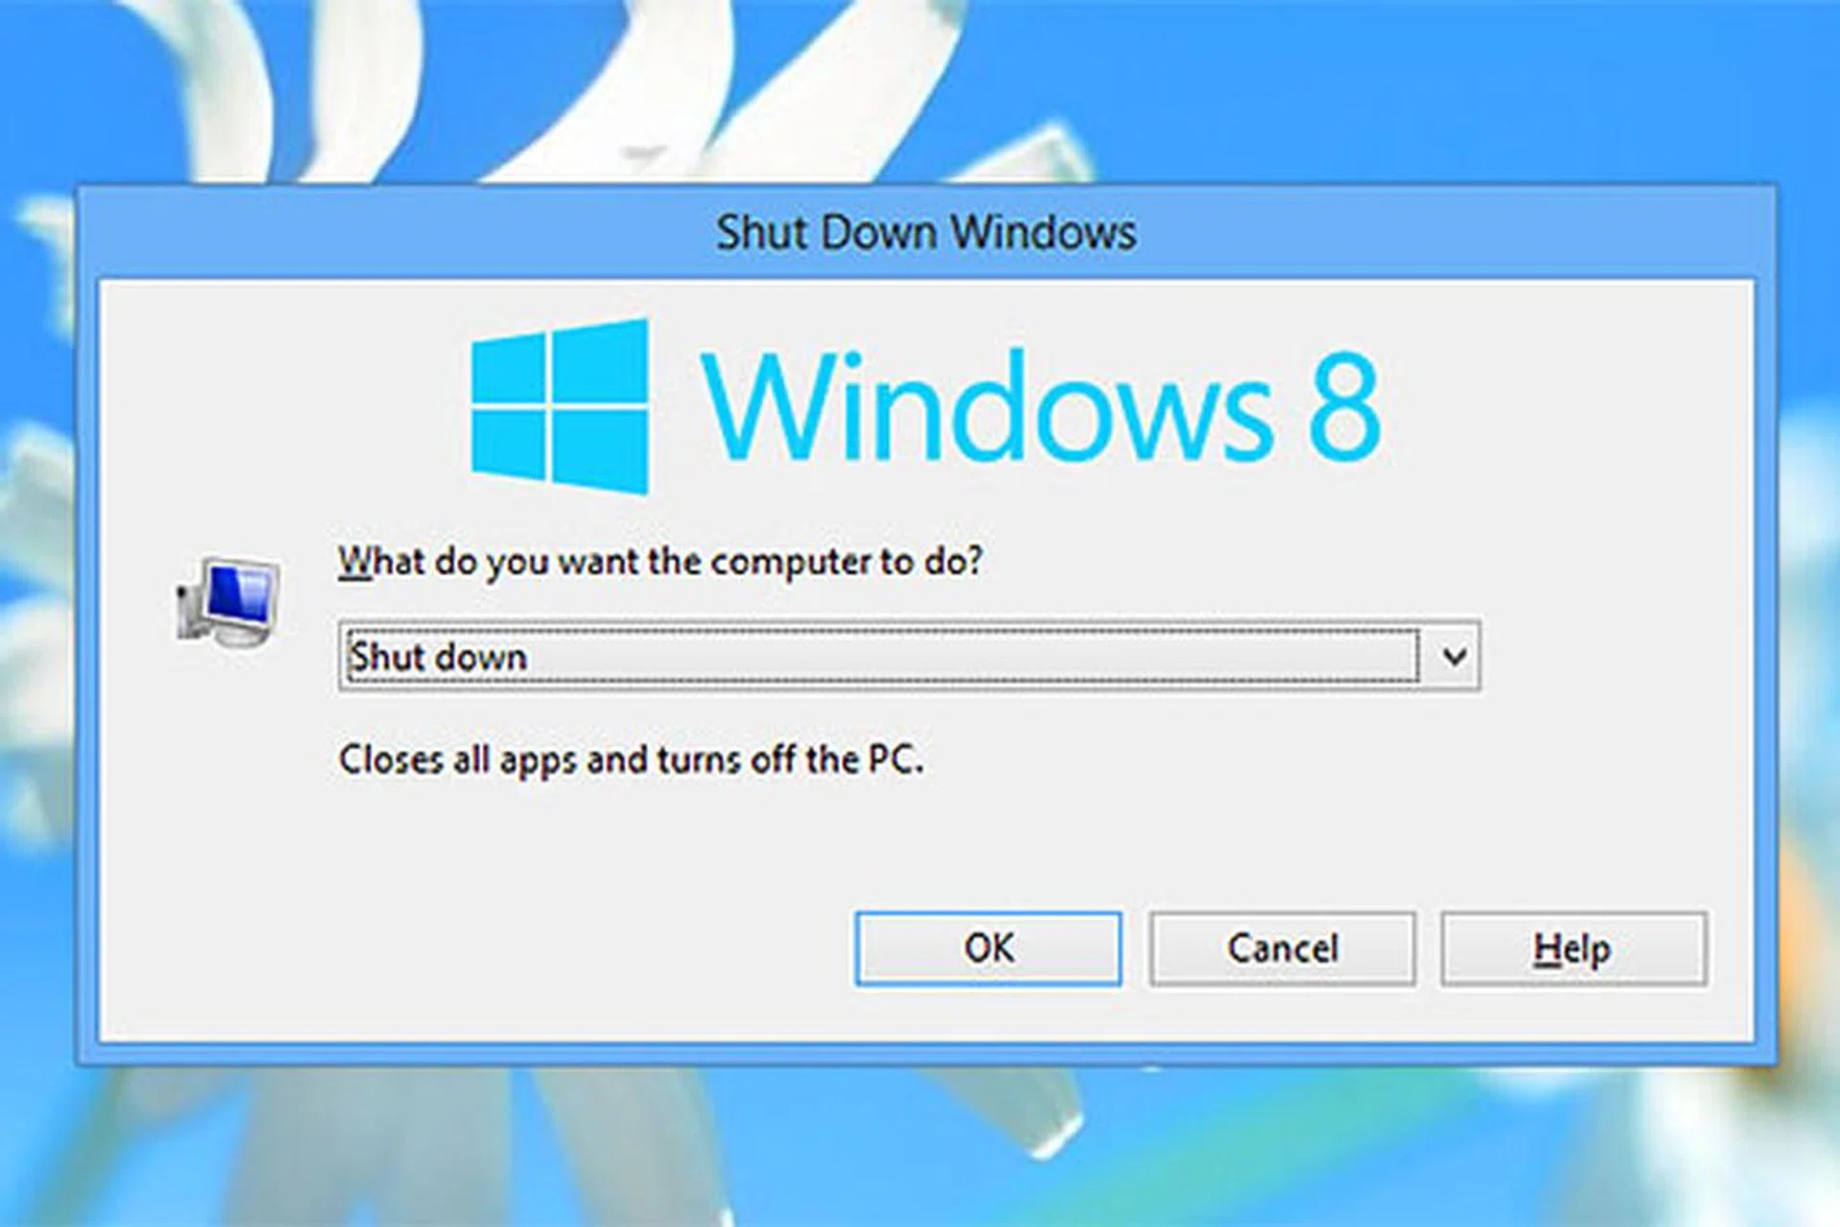Screen dimensions: 1840x1227
Task: Click the "What do you want the computer to do?" label
Action: (x=660, y=562)
